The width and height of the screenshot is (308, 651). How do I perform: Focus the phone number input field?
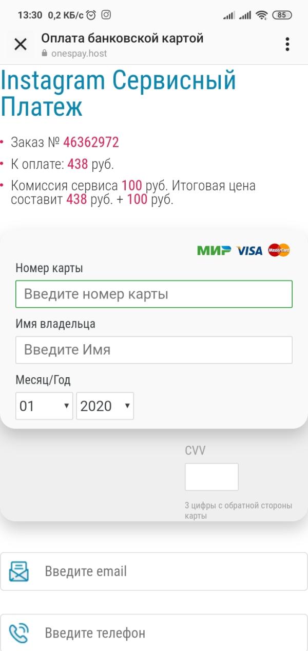[x=154, y=632]
